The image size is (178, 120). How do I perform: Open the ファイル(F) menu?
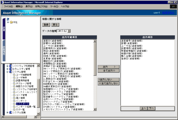coord(8,6)
